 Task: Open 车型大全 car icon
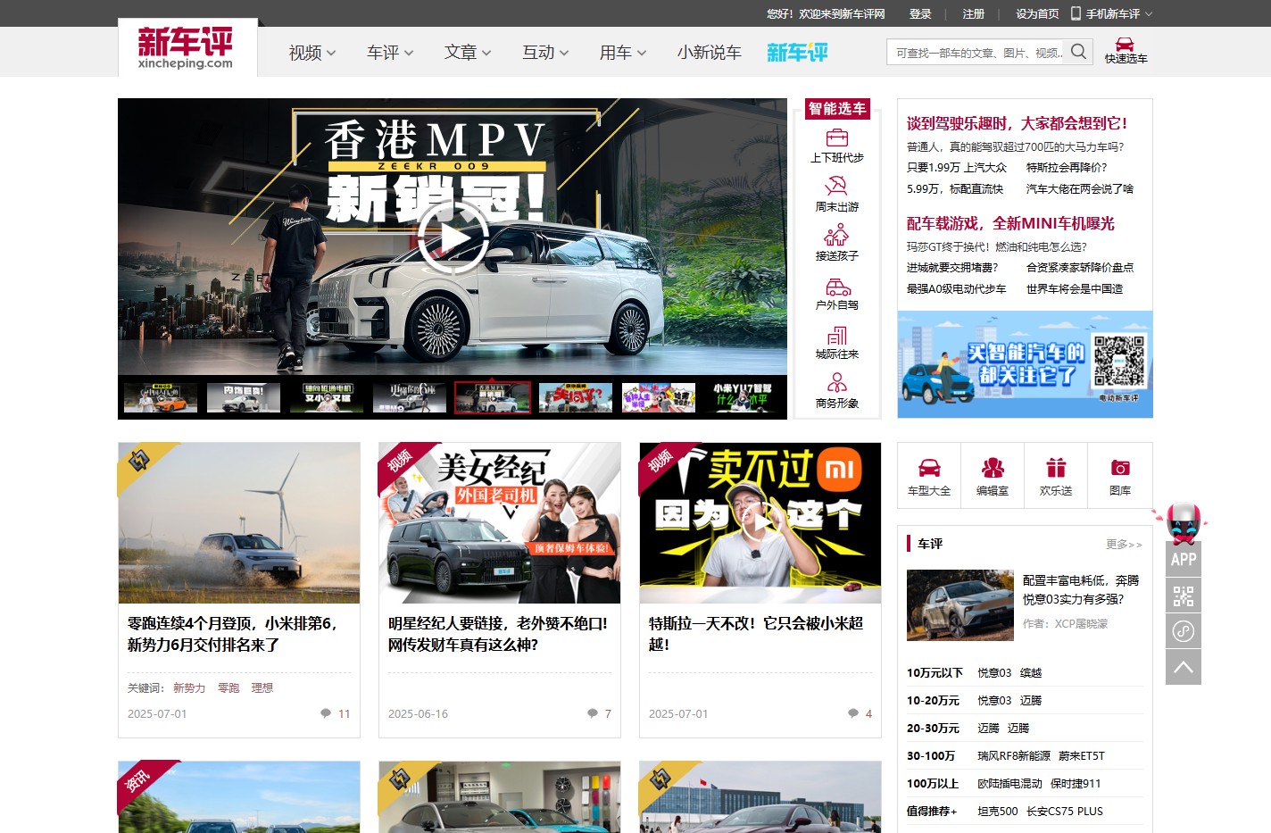click(x=929, y=468)
